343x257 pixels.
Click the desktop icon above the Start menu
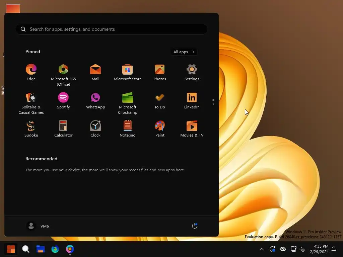click(x=13, y=9)
